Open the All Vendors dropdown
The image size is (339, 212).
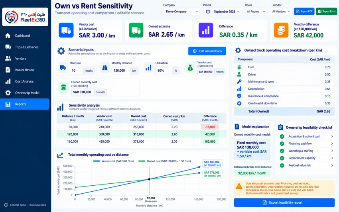click(x=281, y=12)
